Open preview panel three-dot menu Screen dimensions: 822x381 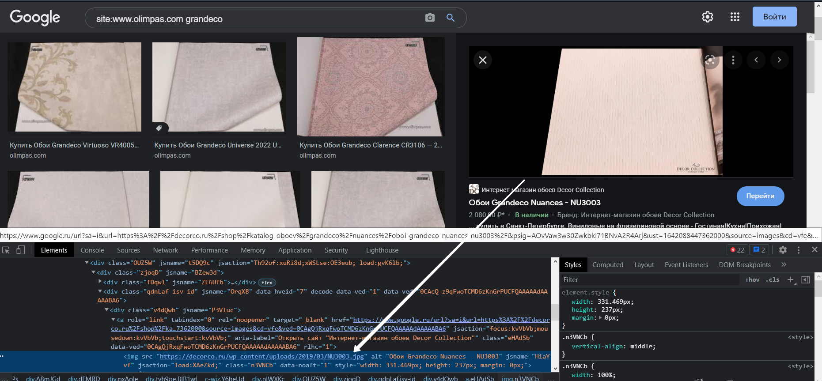tap(733, 60)
